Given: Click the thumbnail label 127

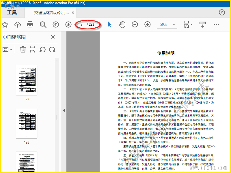Looking at the screenshot, I should (x=27, y=99).
